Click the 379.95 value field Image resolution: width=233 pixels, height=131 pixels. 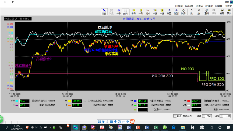pyautogui.click(x=77, y=101)
